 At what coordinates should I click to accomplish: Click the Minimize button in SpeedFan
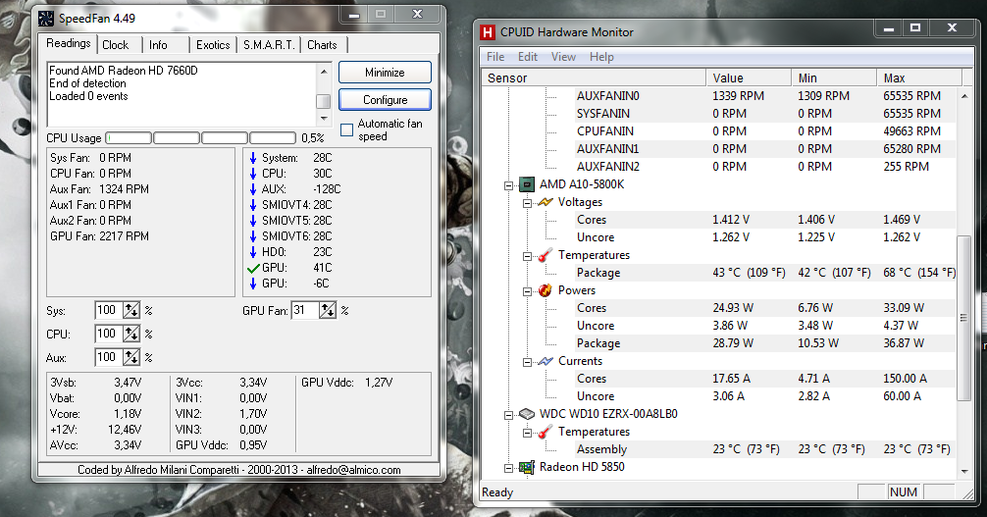click(x=385, y=73)
